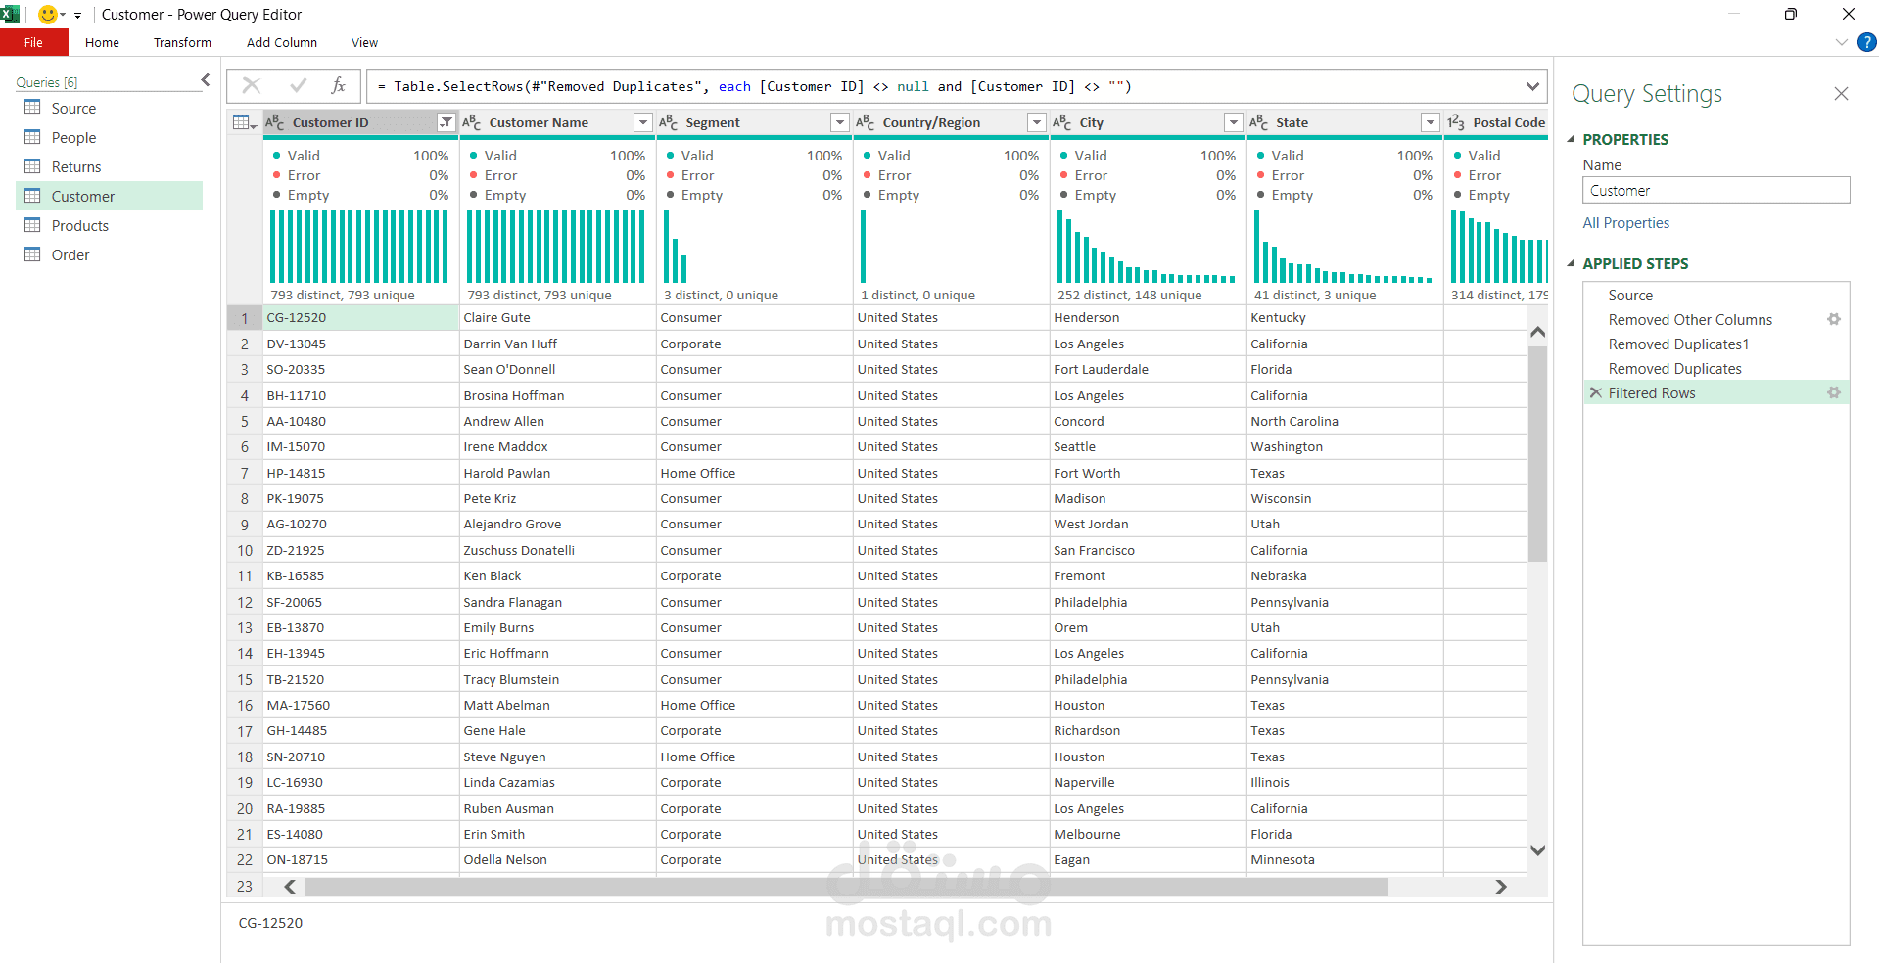The image size is (1879, 963).
Task: Open settings gear for Filtered Rows step
Action: click(1834, 392)
